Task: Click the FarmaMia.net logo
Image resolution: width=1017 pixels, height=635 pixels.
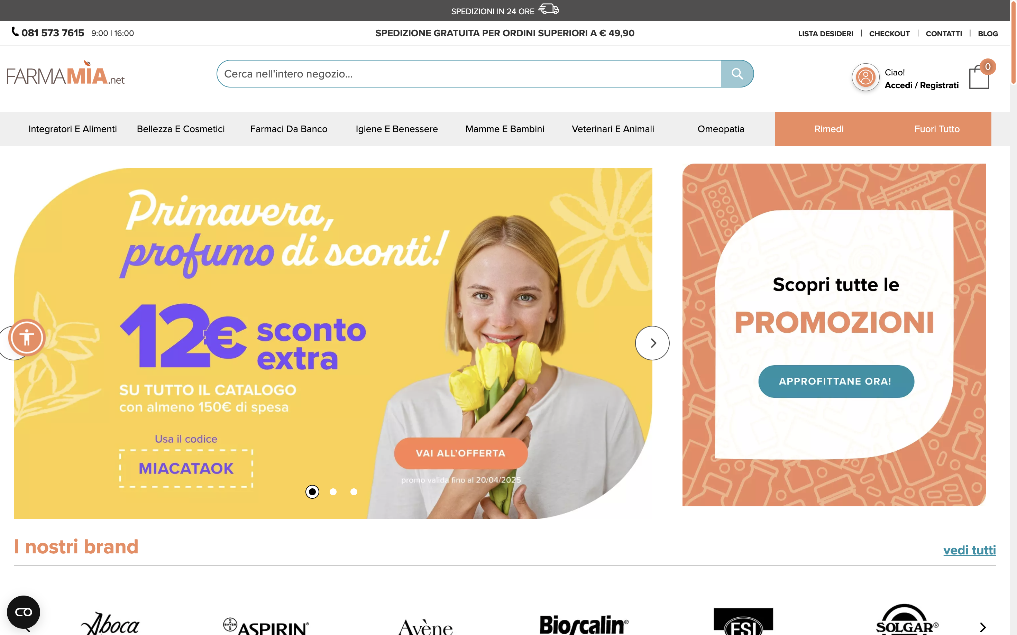Action: 65,73
